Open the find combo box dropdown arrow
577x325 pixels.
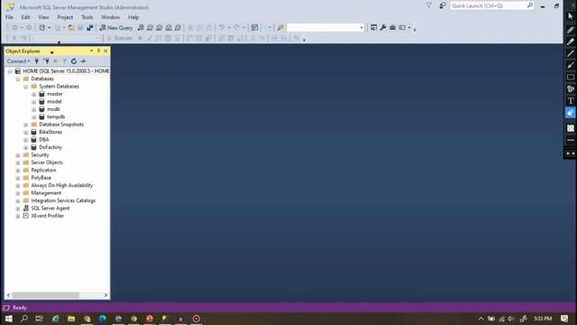point(362,28)
